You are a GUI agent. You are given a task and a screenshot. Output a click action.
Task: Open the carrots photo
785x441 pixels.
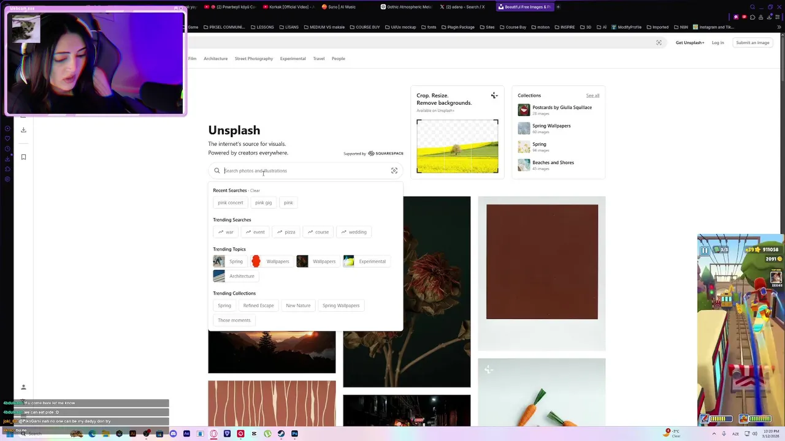coord(542,392)
